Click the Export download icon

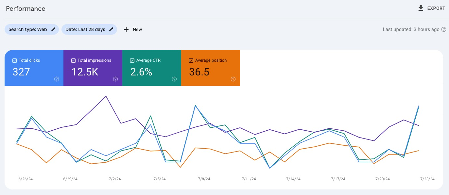(421, 8)
